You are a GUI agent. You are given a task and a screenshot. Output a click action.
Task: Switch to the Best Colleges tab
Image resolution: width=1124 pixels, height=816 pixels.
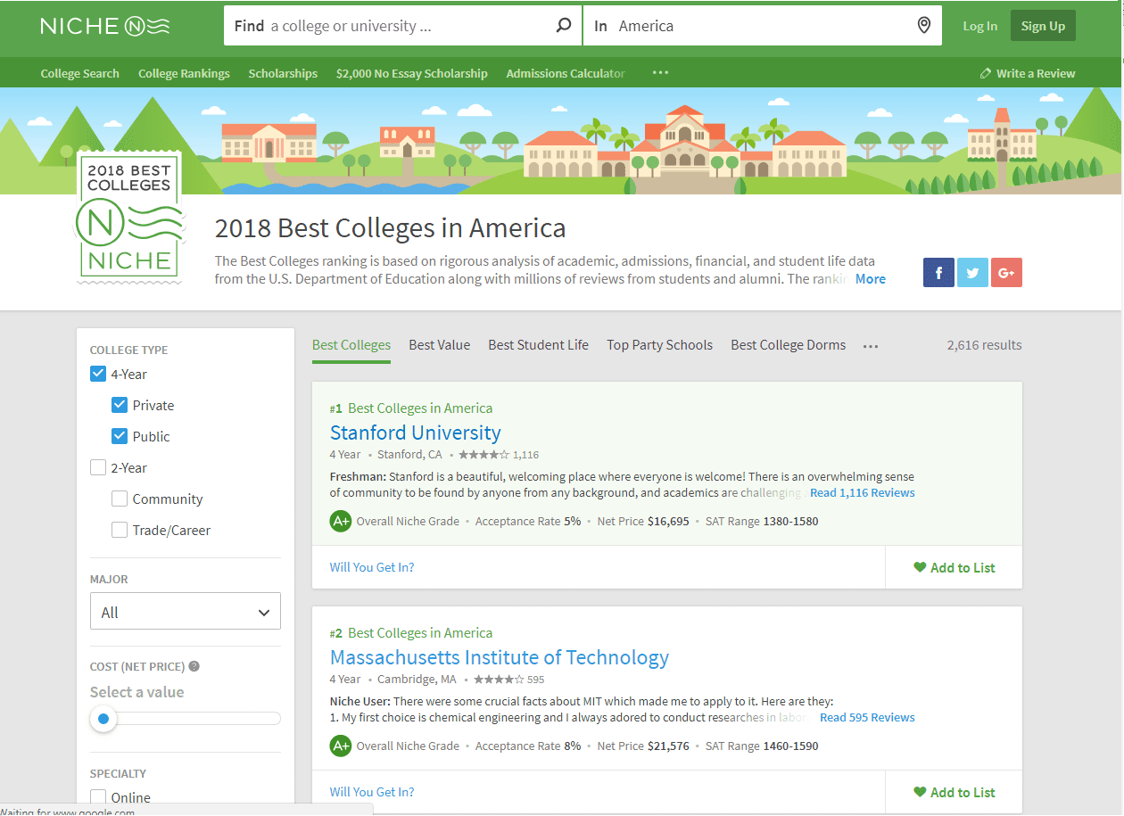pyautogui.click(x=351, y=345)
